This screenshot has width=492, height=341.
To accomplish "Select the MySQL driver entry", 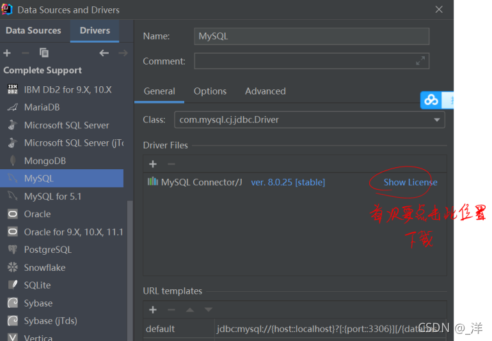I will (x=62, y=178).
